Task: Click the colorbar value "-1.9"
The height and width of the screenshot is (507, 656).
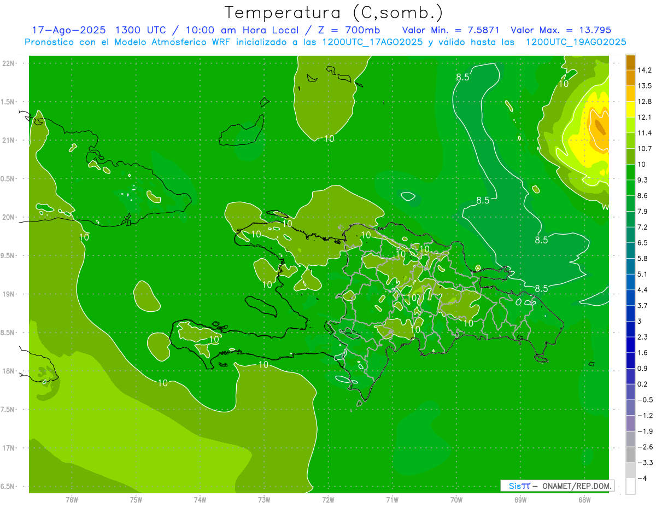Action: coord(645,431)
